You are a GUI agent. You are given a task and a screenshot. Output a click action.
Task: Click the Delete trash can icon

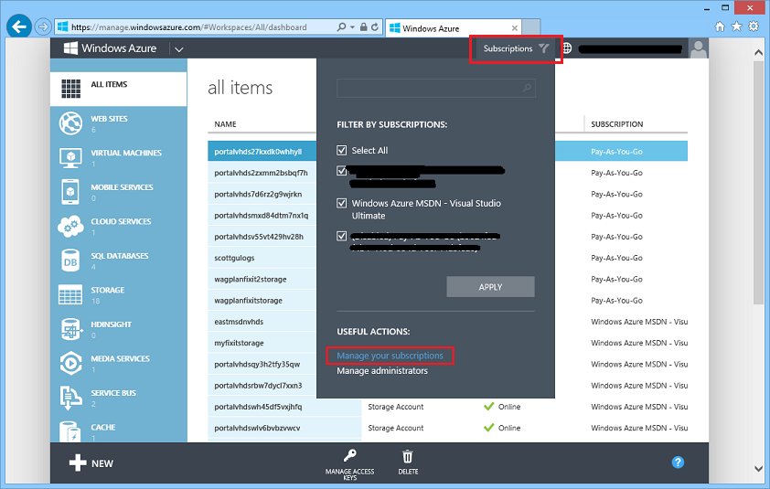point(408,456)
